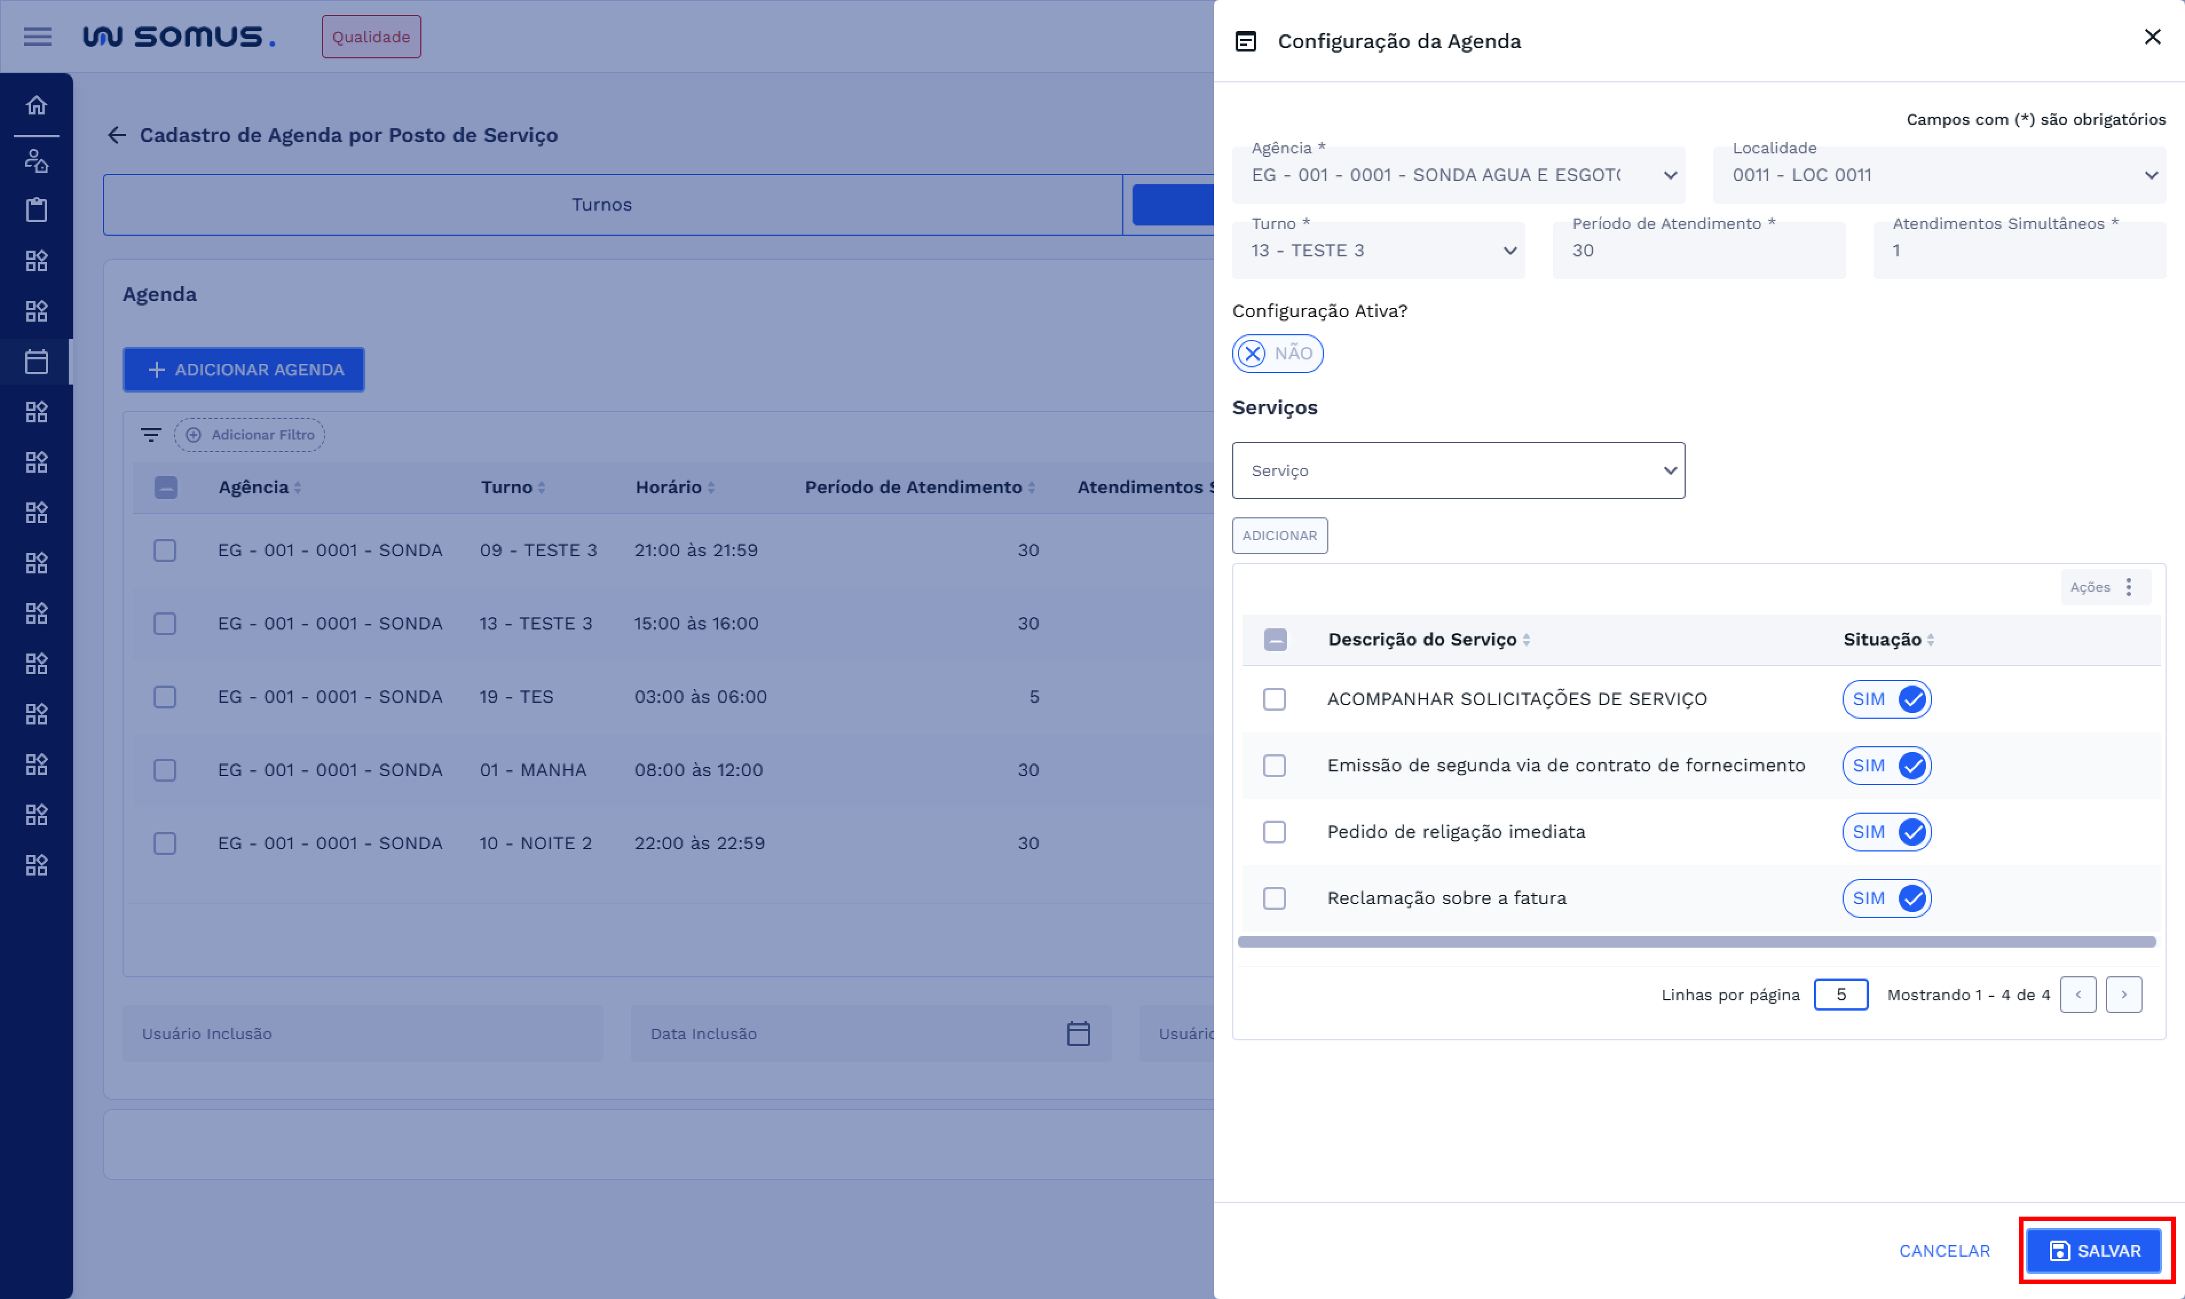Click the horizontal scrollbar under services table
The image size is (2185, 1299).
(x=1697, y=942)
